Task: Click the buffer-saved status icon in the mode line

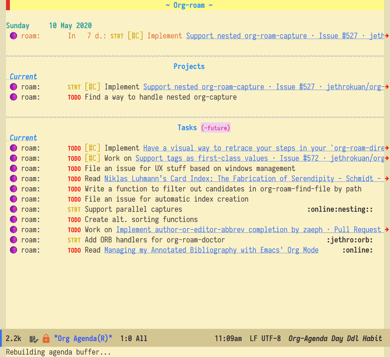Action: 34,339
